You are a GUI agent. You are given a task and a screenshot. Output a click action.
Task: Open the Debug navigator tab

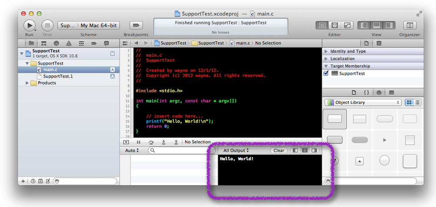click(x=81, y=43)
